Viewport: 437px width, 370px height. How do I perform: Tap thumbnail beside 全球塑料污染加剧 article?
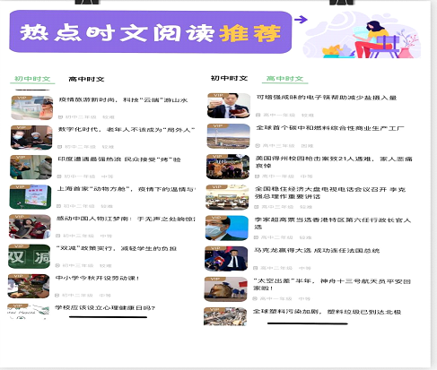click(x=225, y=316)
